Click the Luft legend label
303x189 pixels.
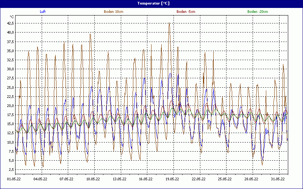[x=43, y=12]
